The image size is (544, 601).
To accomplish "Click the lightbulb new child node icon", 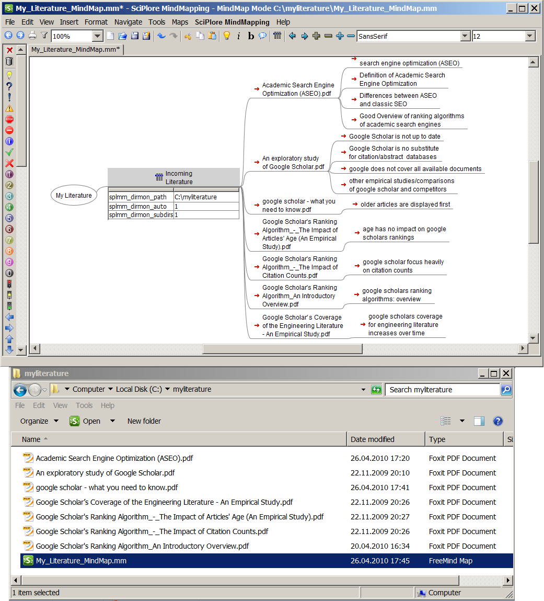I will 227,36.
